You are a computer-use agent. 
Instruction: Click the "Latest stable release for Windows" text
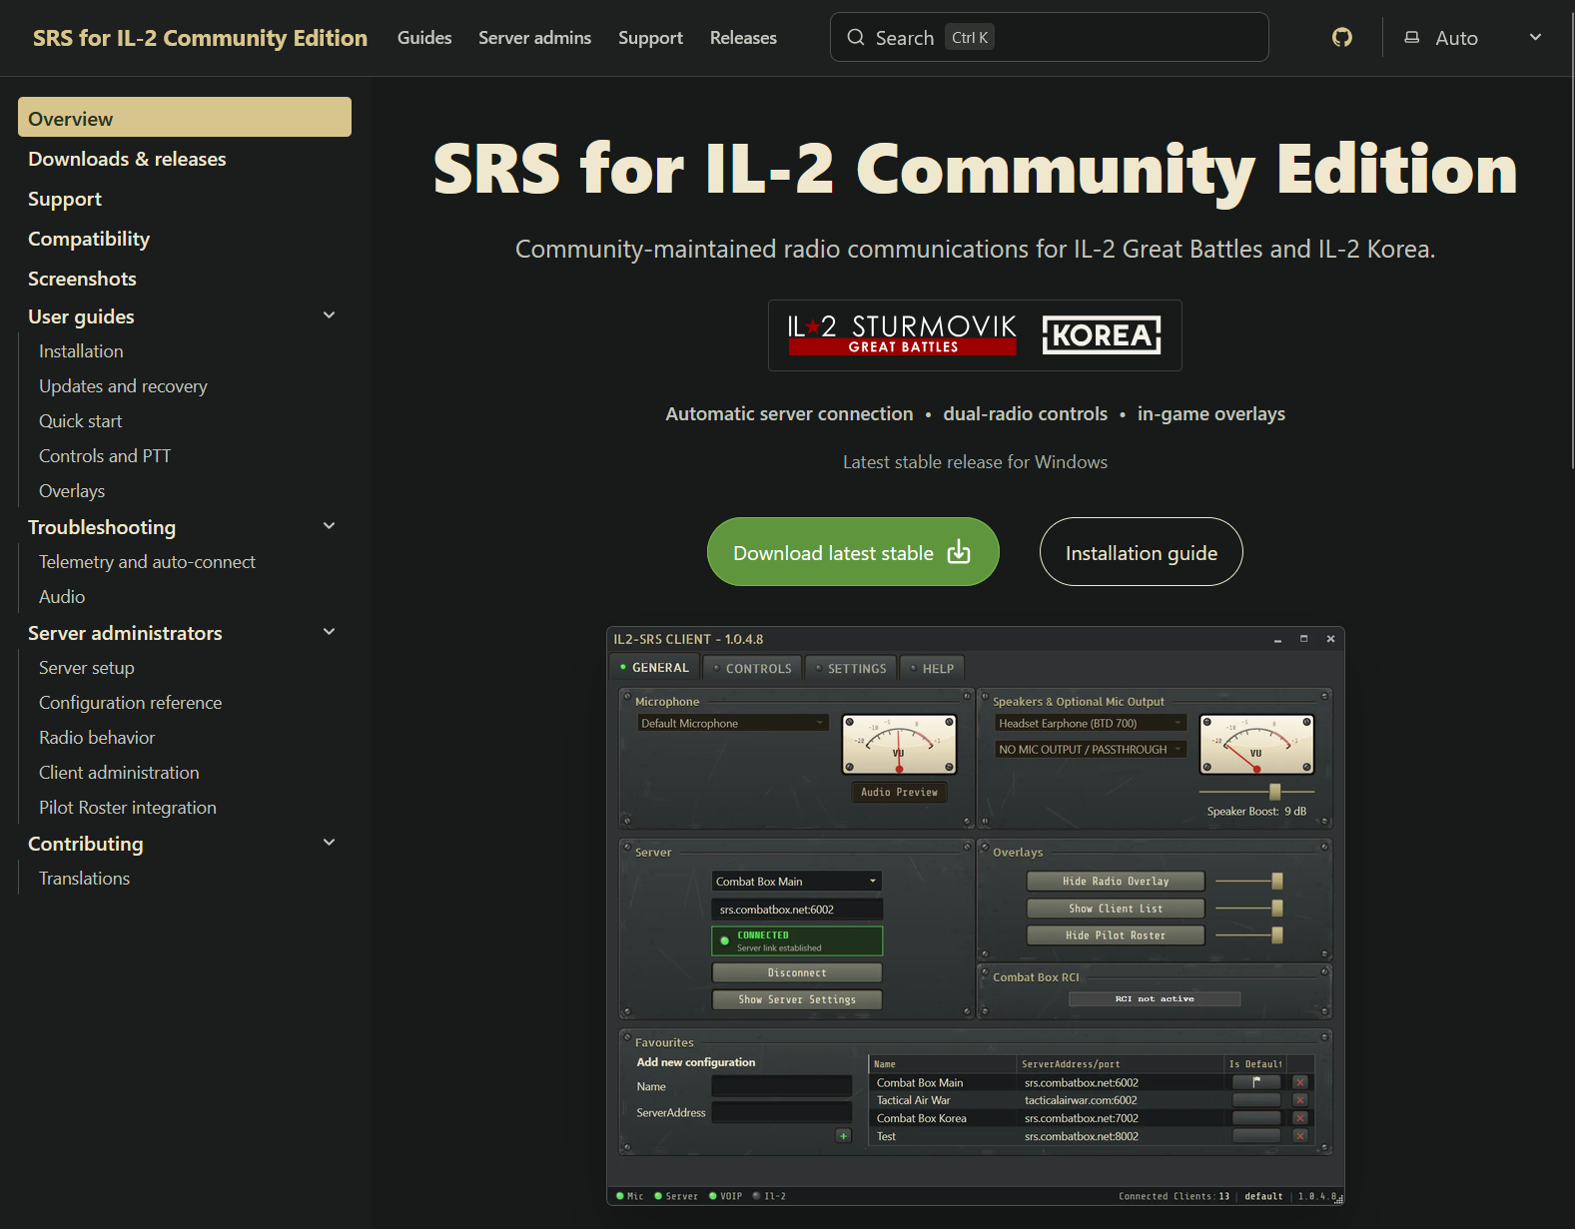click(x=975, y=462)
